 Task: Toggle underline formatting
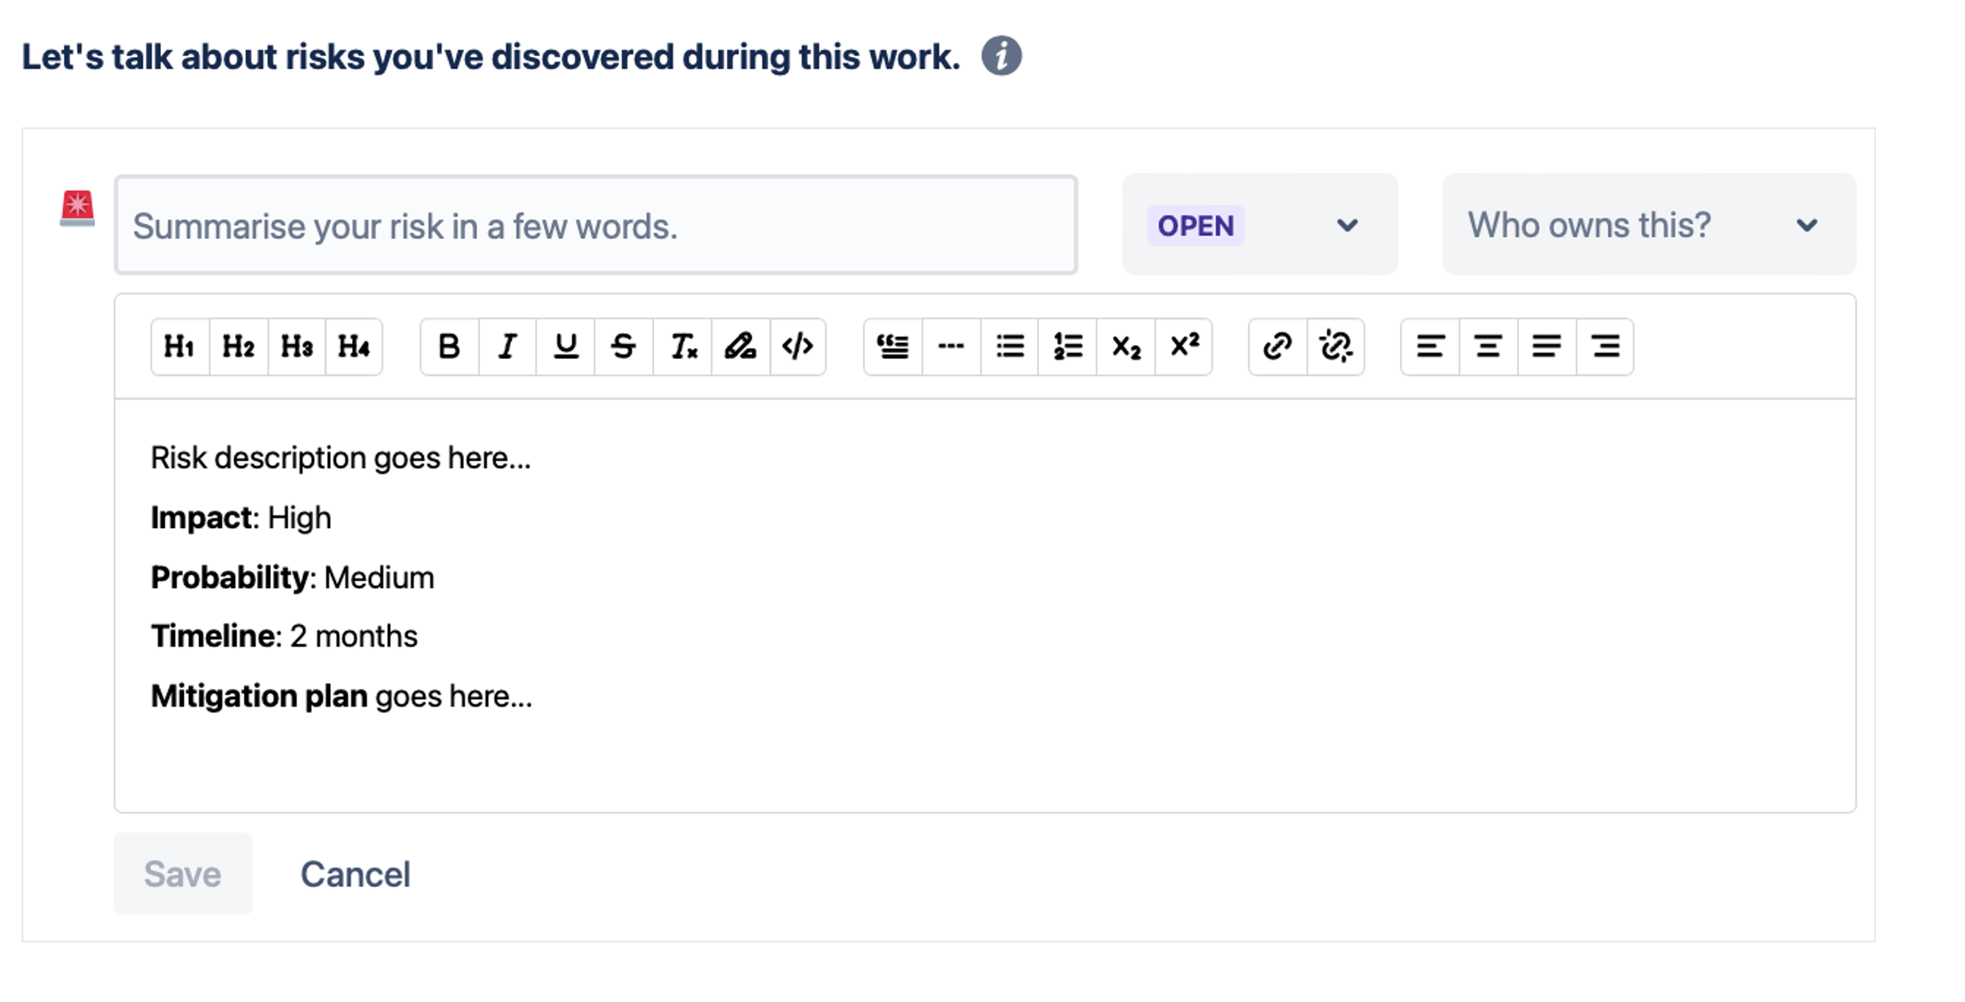[565, 347]
